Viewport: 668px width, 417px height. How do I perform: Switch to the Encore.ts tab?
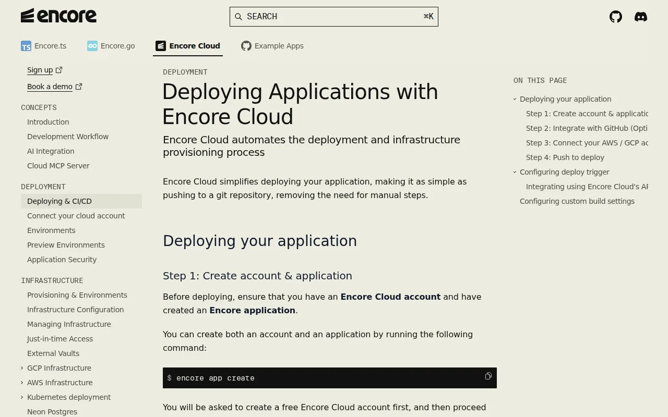point(44,46)
